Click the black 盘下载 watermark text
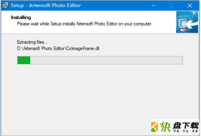Viewport: 201px width, 136px height. point(186,125)
